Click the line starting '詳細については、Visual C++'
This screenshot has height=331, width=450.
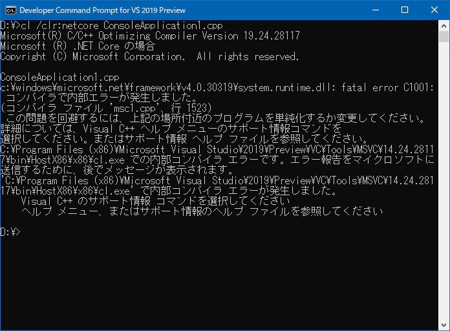[171, 129]
